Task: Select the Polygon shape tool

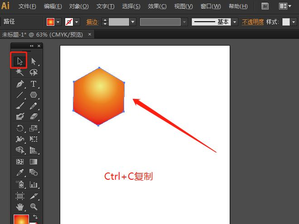Action: coord(34,95)
